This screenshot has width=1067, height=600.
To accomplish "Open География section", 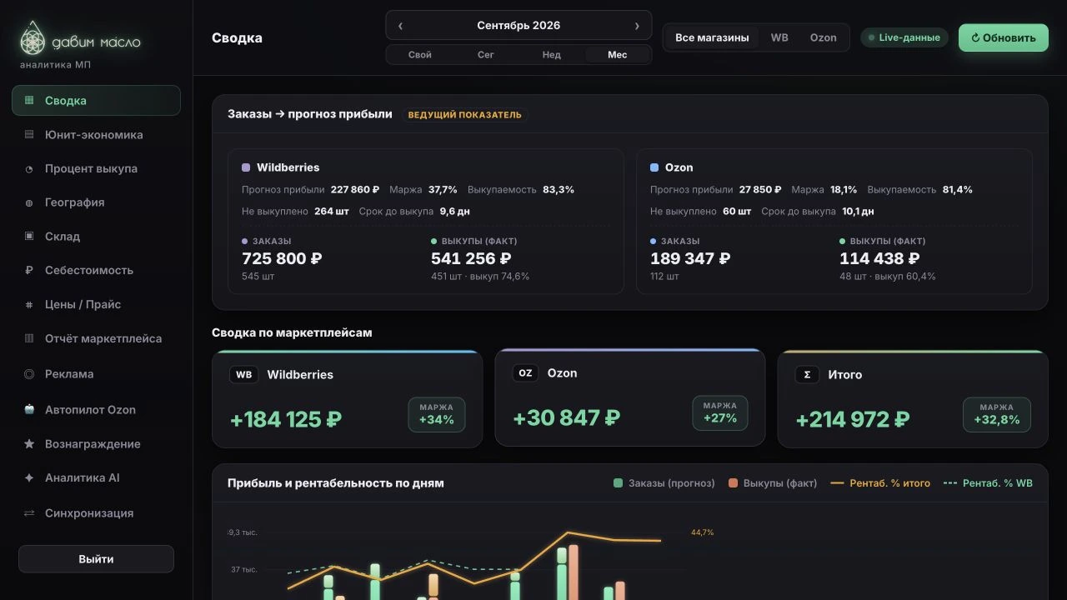I will [x=96, y=202].
